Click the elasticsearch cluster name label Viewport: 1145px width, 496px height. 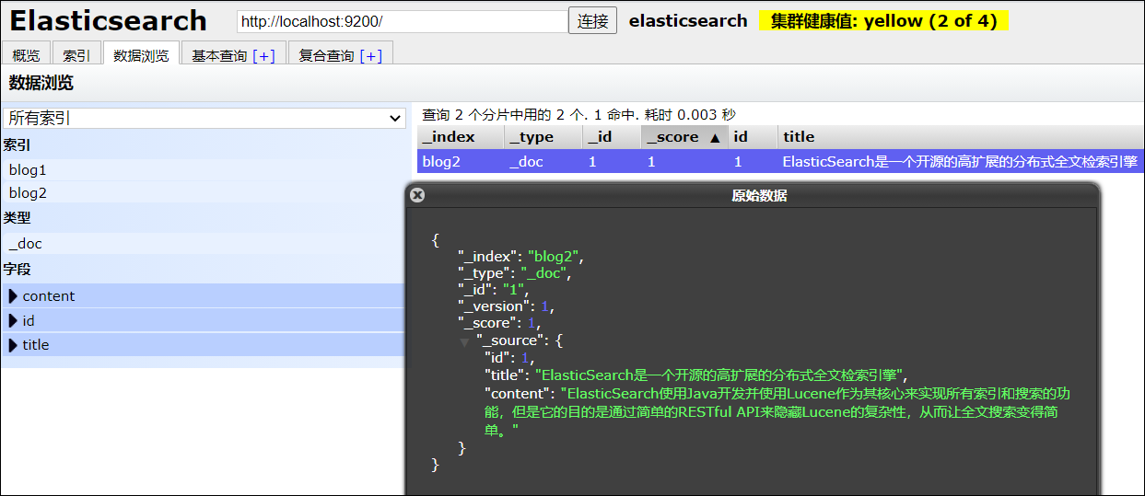click(x=688, y=21)
